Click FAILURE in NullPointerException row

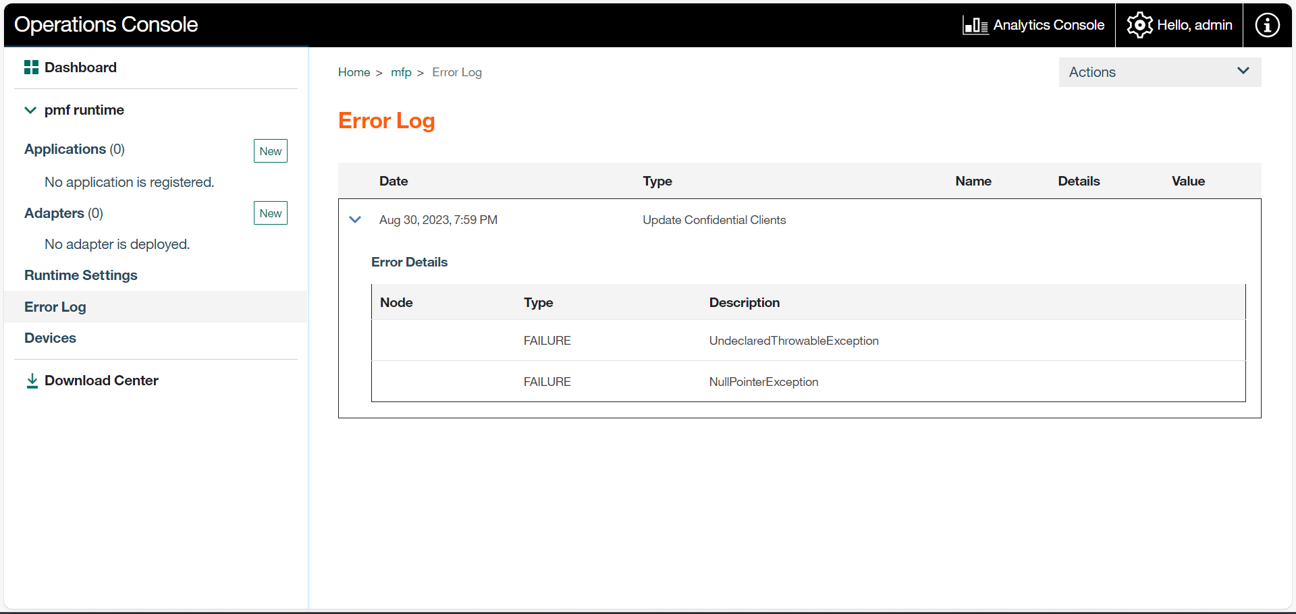(x=547, y=382)
